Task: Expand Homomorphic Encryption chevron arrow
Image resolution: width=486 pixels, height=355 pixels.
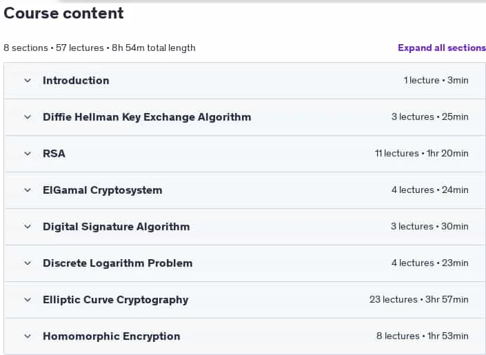Action: 28,336
